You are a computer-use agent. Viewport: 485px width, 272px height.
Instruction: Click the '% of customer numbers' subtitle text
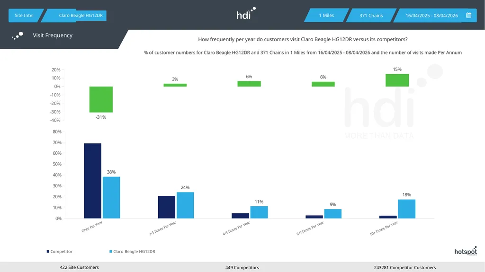point(303,53)
